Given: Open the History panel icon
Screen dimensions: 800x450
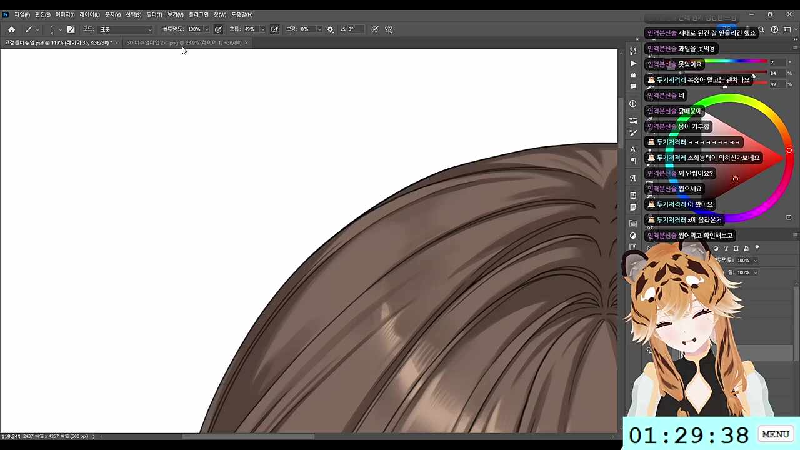Looking at the screenshot, I should click(633, 51).
